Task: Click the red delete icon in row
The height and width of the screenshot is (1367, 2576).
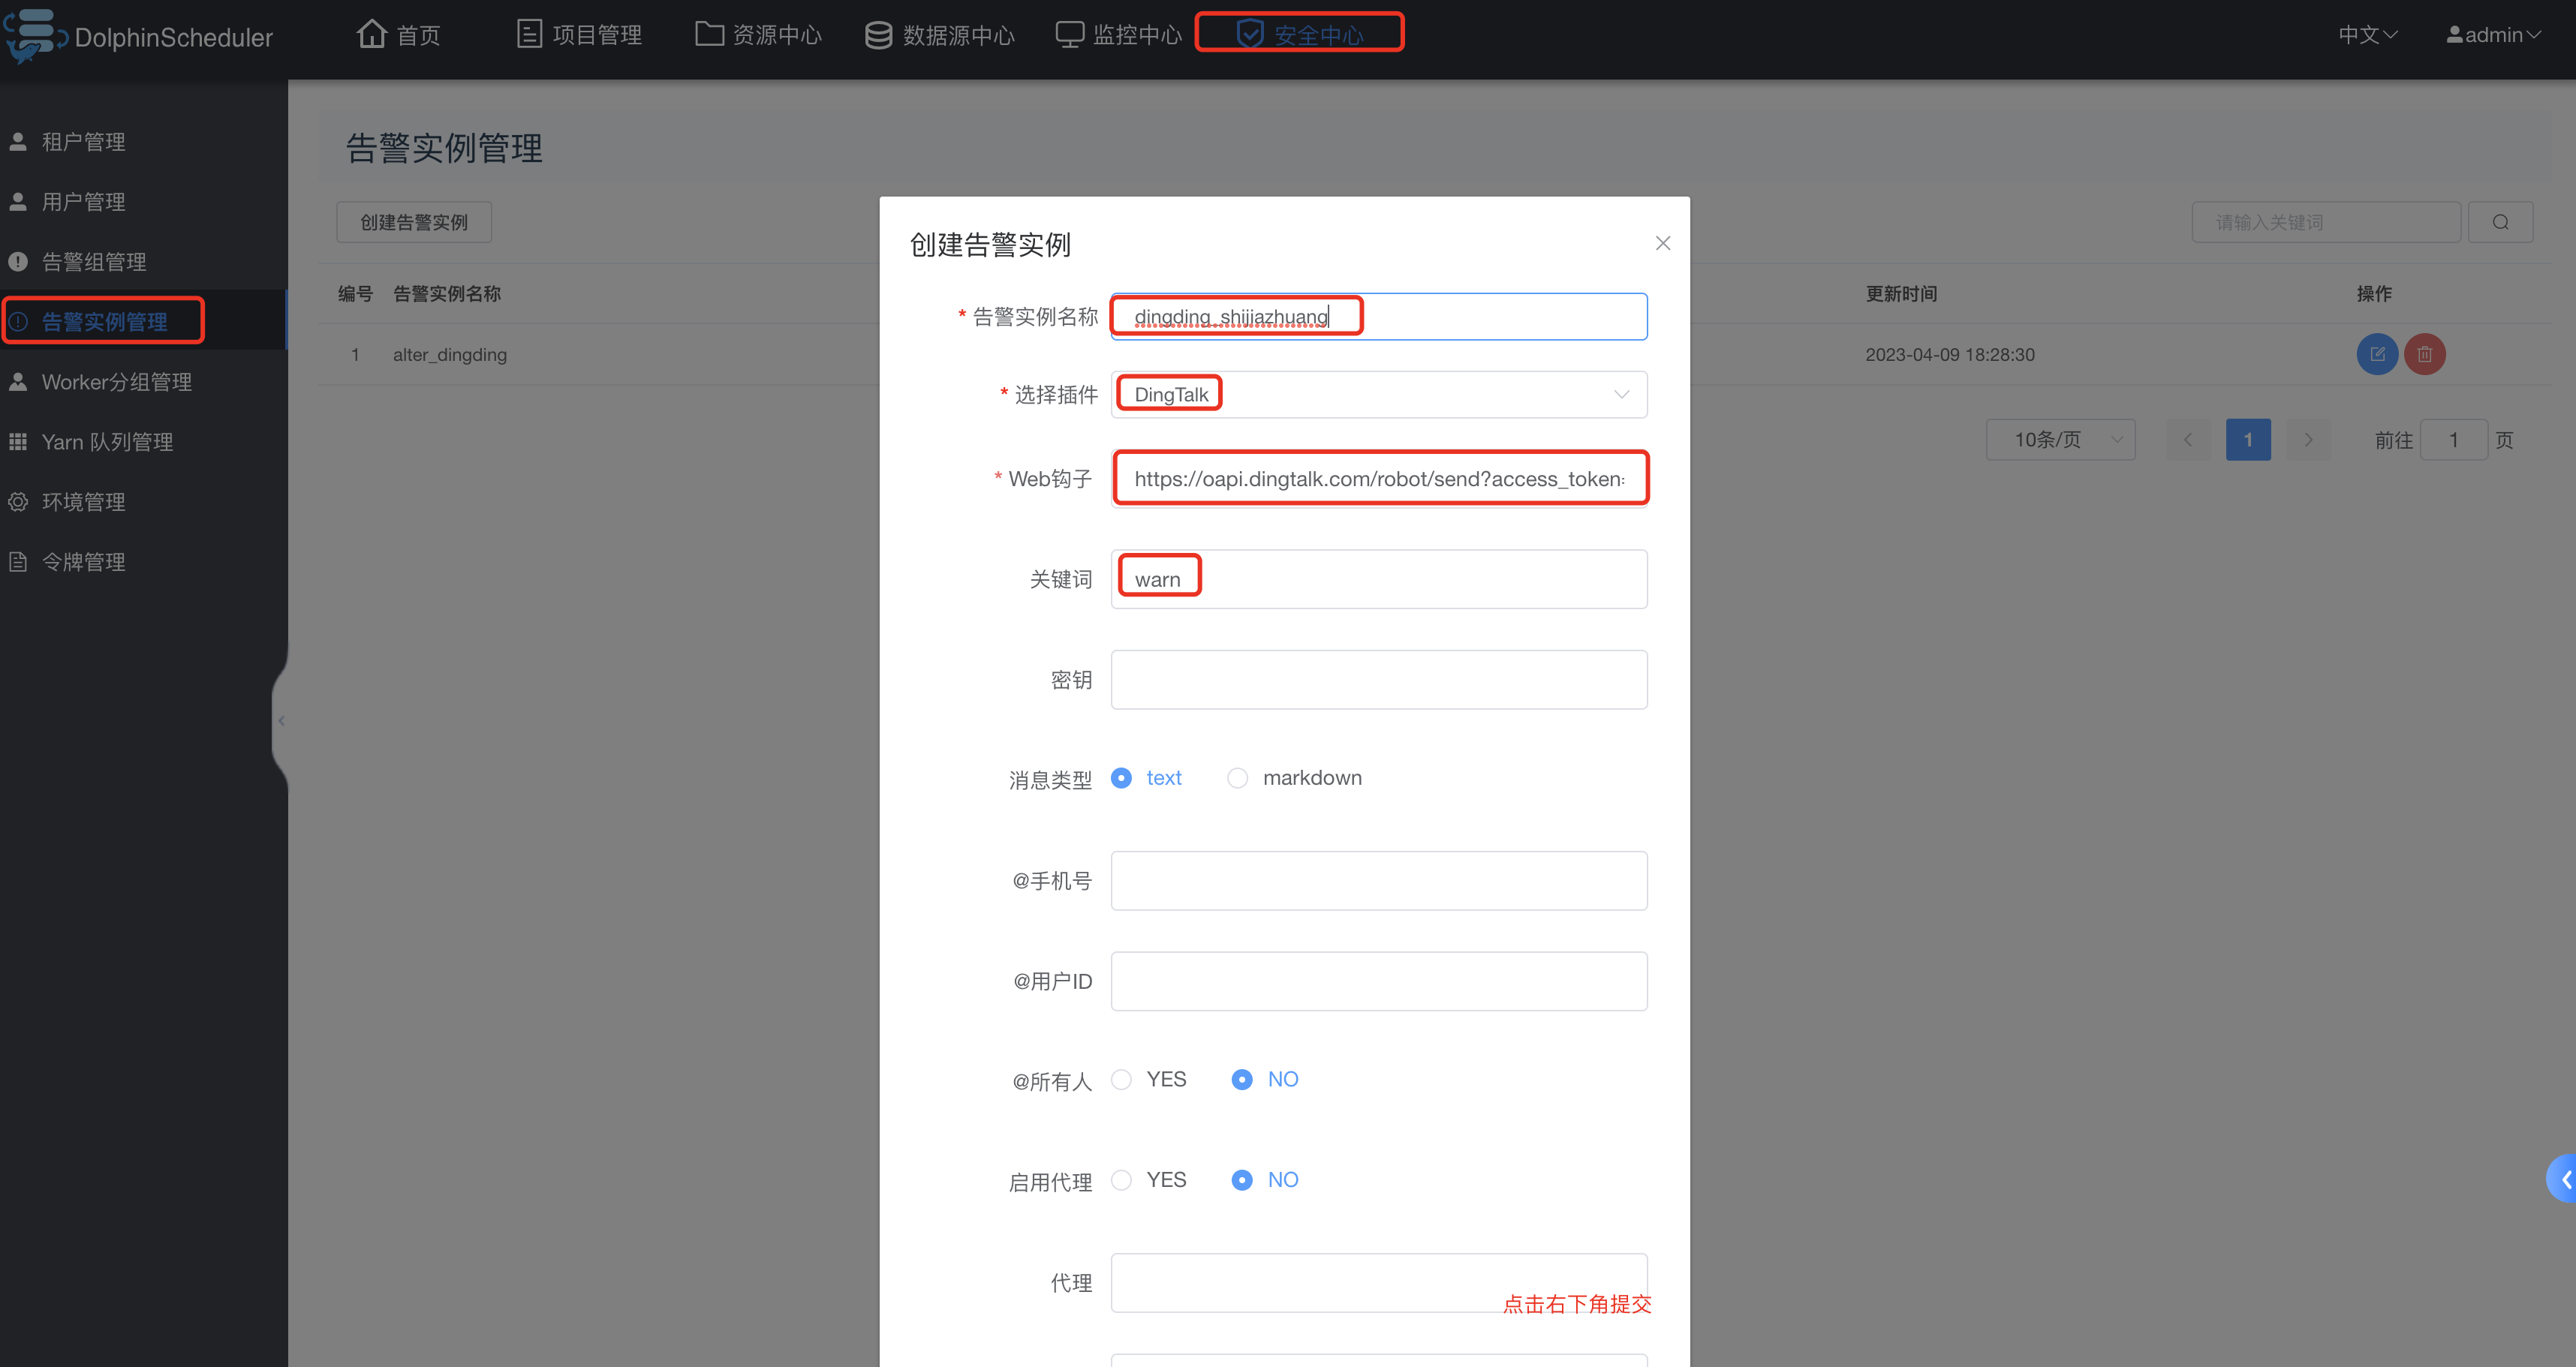Action: [2424, 353]
